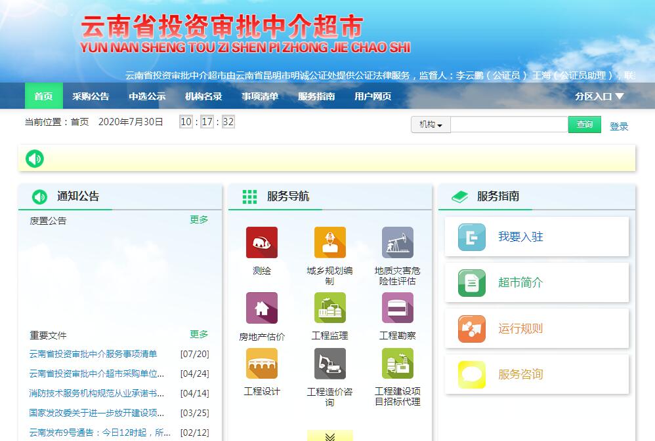This screenshot has width=655, height=441.
Task: Open 国家发改委关于进一步放开建设项... link
Action: tap(96, 413)
